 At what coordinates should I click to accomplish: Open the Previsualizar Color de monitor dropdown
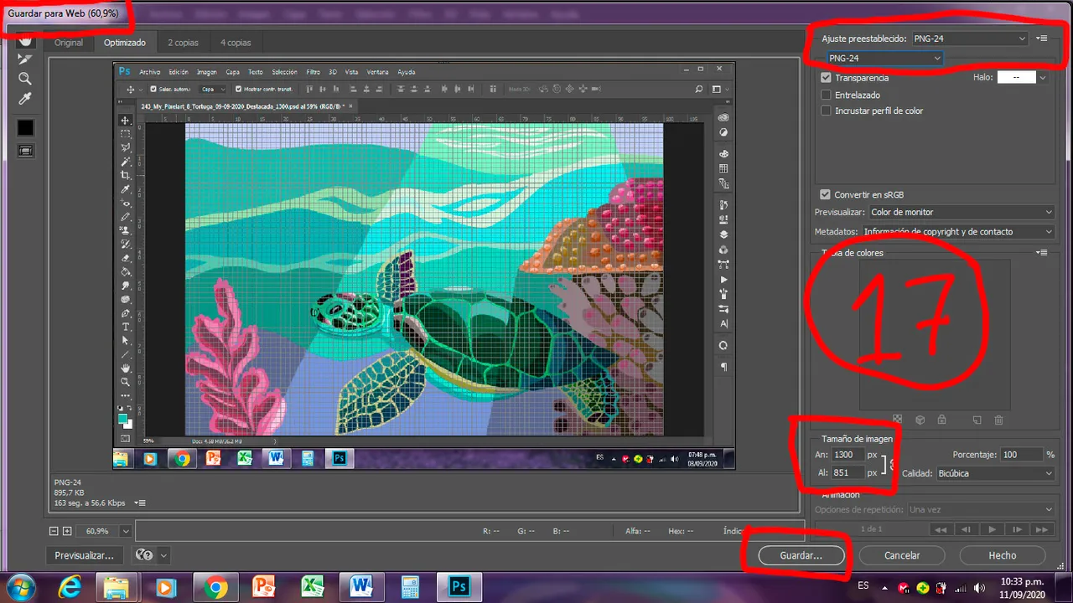[962, 212]
